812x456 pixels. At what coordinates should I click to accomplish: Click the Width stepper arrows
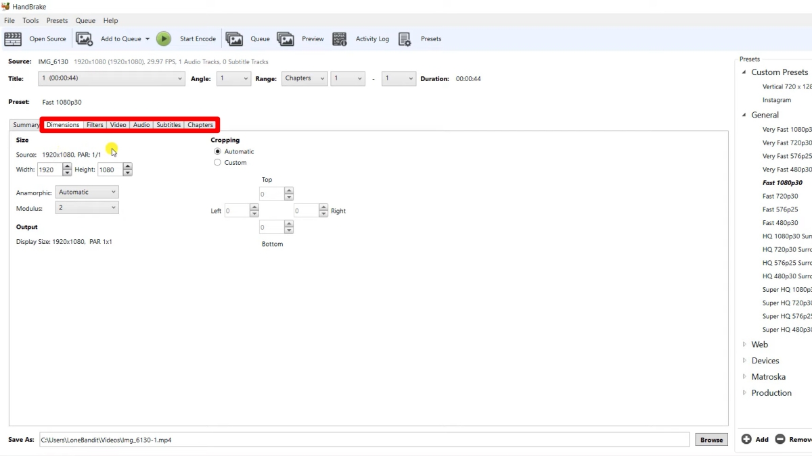coord(67,170)
